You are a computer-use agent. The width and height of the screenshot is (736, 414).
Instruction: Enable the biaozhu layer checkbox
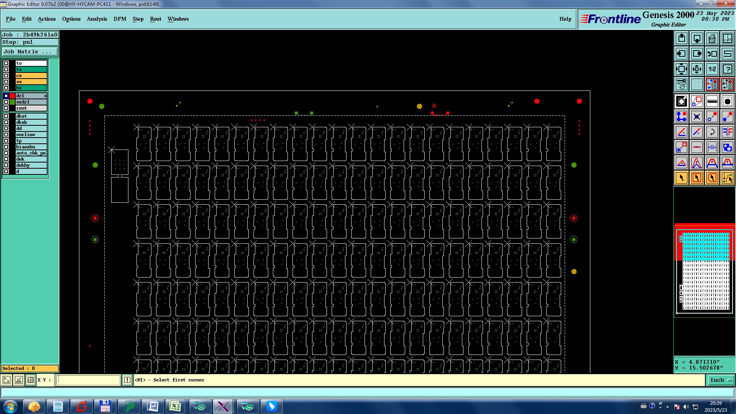pyautogui.click(x=6, y=147)
